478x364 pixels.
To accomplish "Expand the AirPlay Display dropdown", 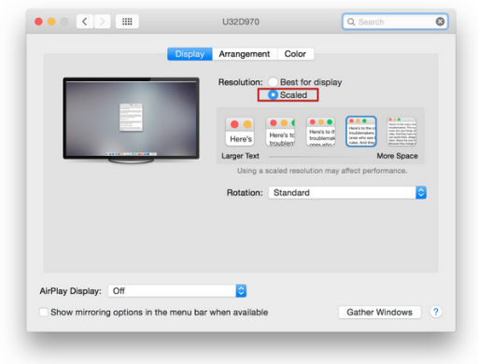I will point(177,291).
